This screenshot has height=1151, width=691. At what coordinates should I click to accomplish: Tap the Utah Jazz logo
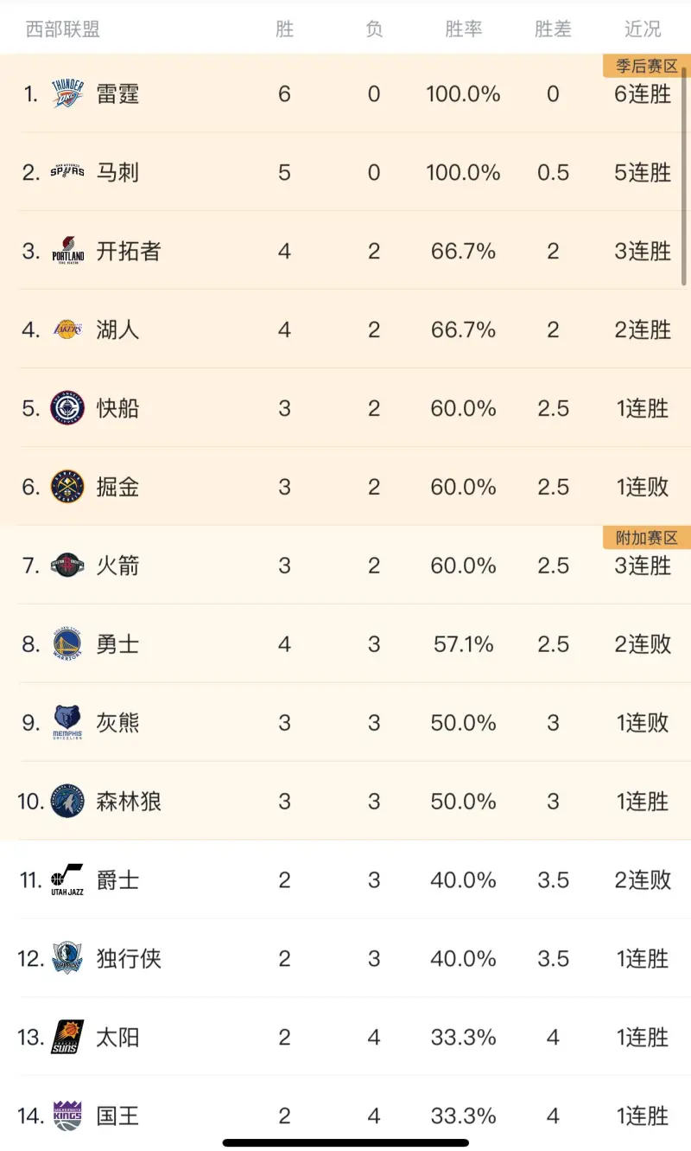(67, 880)
